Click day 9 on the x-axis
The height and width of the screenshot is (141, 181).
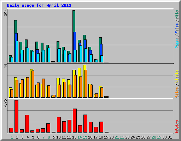click(x=54, y=137)
